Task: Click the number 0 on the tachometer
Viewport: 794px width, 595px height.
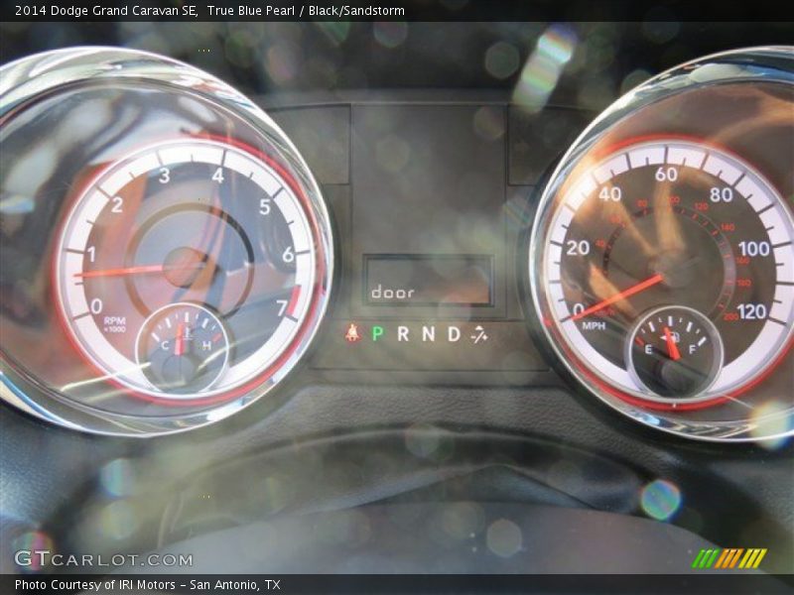Action: [x=96, y=306]
